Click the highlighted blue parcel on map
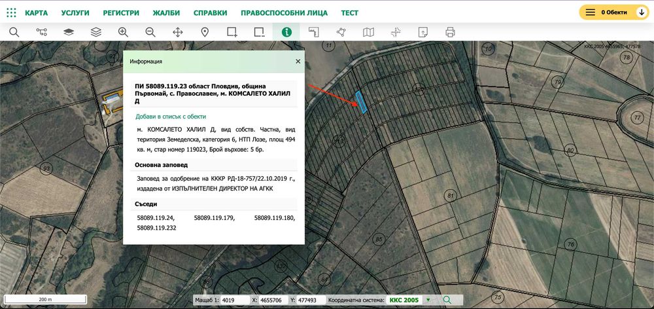The image size is (654, 309). (x=361, y=102)
